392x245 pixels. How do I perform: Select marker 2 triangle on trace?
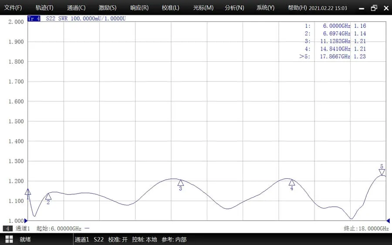pyautogui.click(x=48, y=197)
